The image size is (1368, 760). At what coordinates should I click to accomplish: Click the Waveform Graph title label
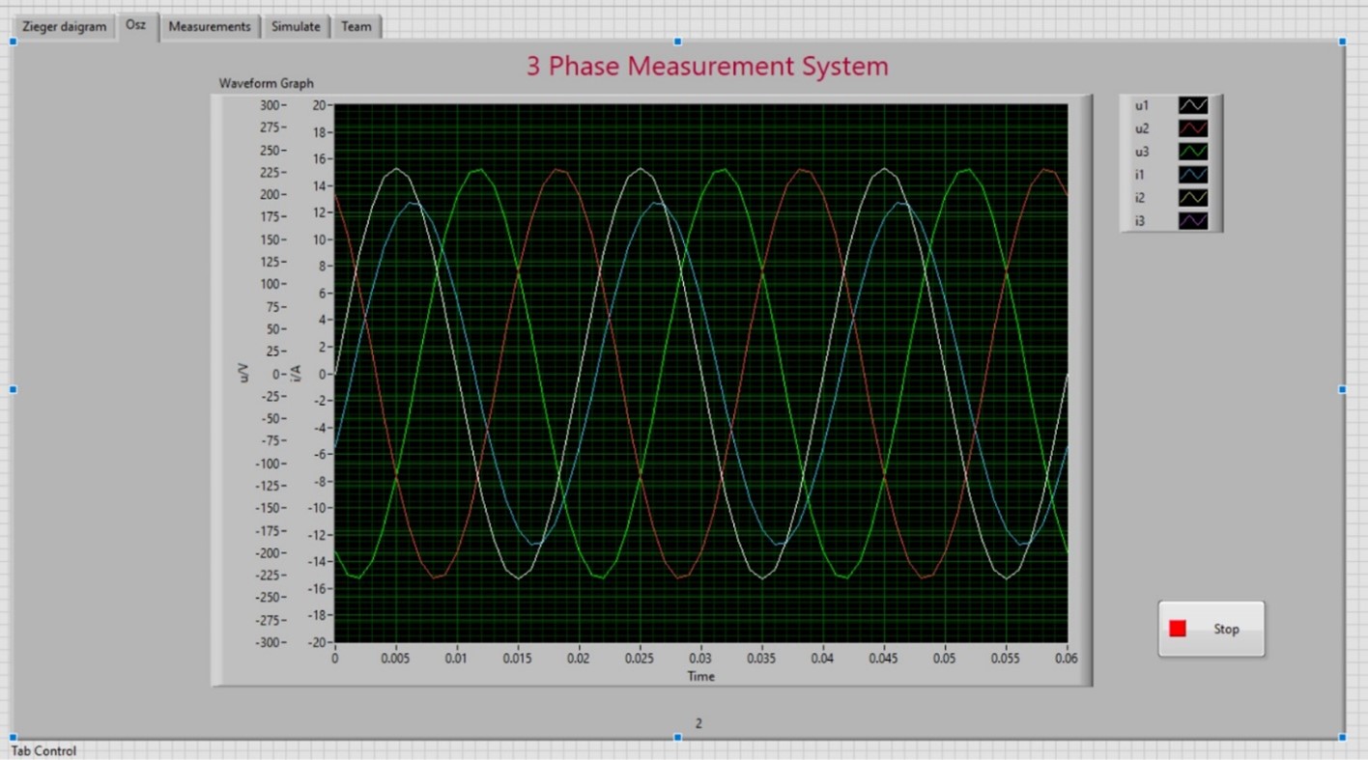pos(266,83)
